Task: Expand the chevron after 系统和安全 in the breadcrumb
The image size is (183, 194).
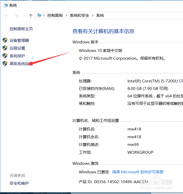Action: [93, 15]
